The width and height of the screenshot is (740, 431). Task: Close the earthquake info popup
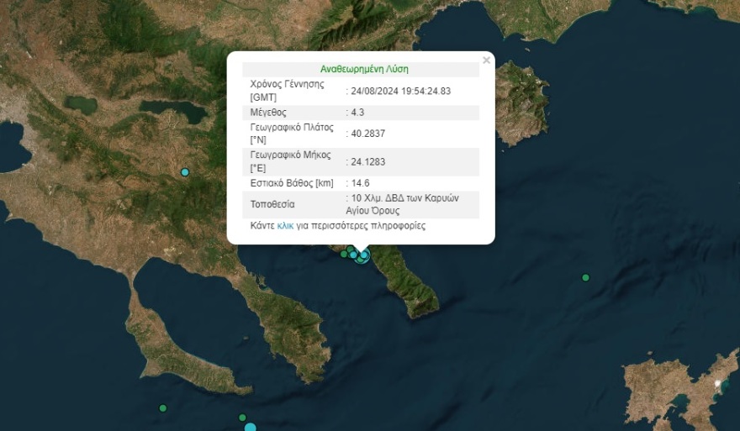pos(486,60)
